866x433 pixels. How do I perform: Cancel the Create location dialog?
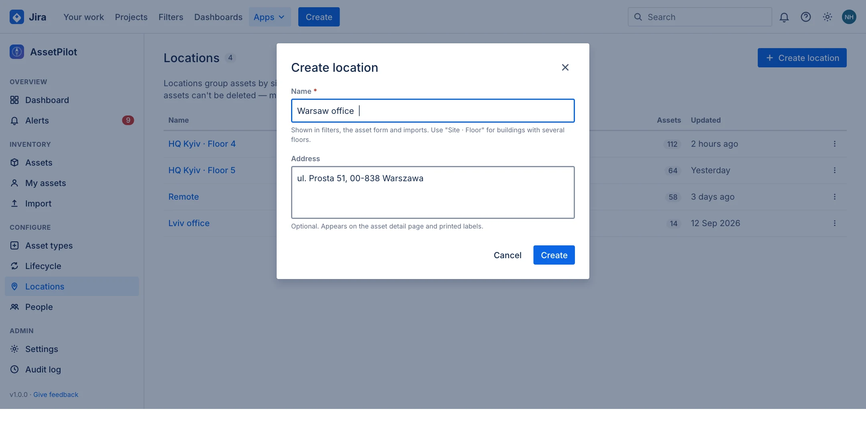pyautogui.click(x=508, y=255)
